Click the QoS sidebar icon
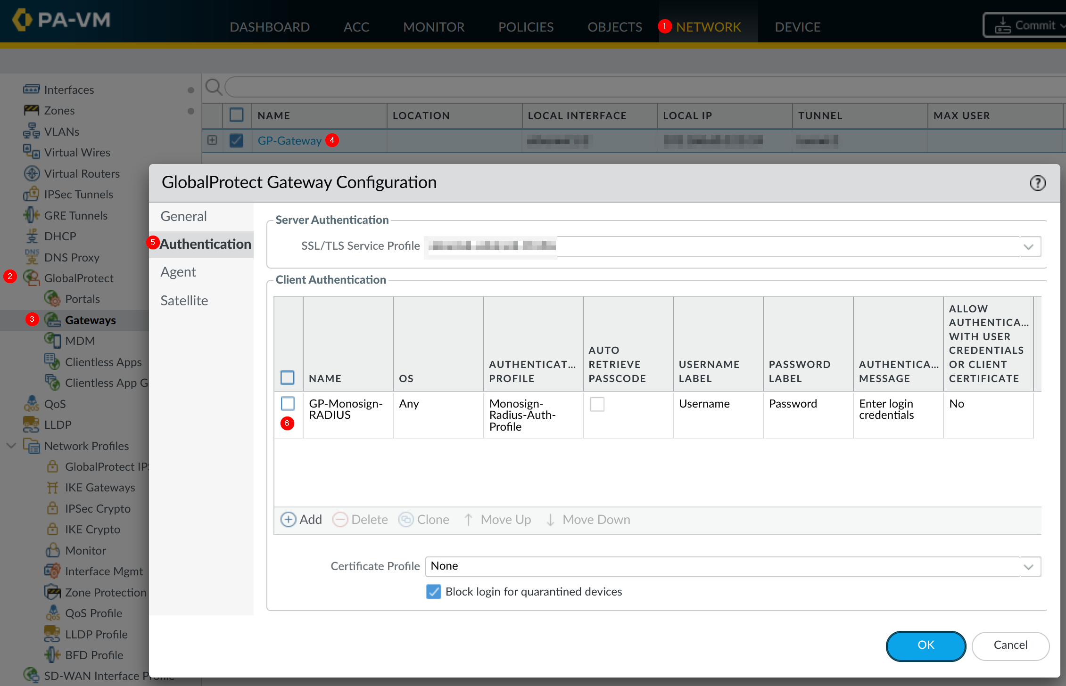The height and width of the screenshot is (686, 1066). point(31,404)
